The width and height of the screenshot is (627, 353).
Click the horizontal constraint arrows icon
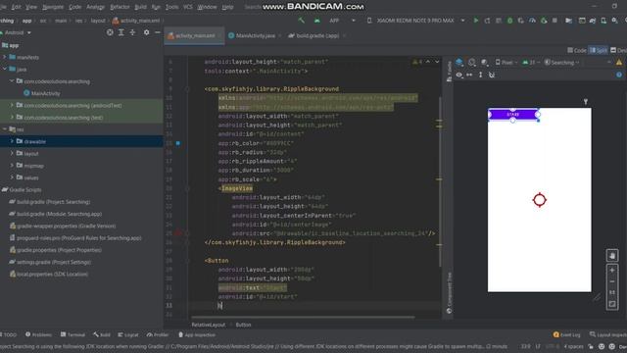pyautogui.click(x=469, y=75)
